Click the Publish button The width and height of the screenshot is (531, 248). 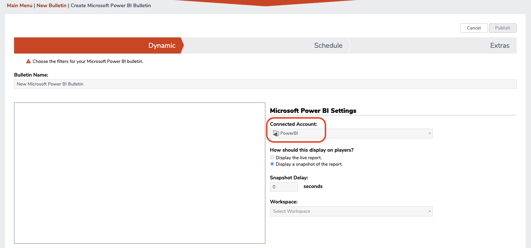503,28
